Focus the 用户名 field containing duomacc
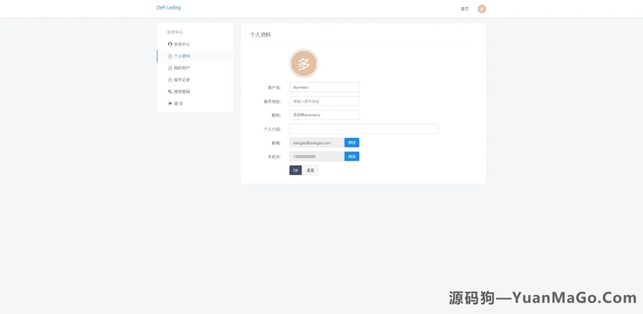This screenshot has height=314, width=643. tap(325, 87)
